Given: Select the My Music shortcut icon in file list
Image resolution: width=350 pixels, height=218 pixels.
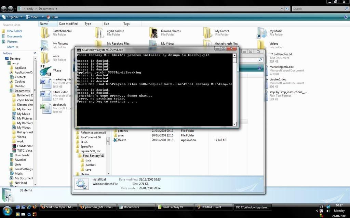Looking at the screenshot, I should [262, 32].
